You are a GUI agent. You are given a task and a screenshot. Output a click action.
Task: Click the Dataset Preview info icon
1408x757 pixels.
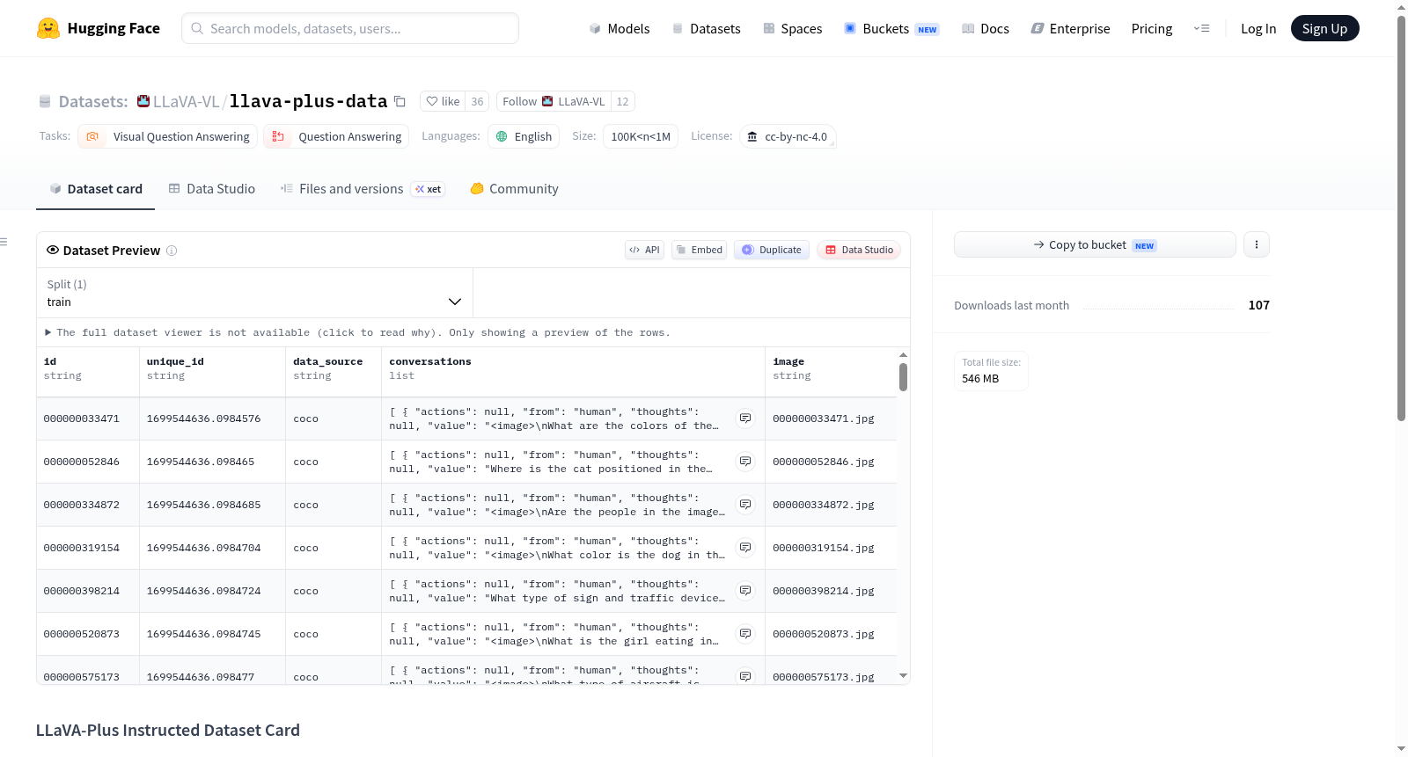pyautogui.click(x=172, y=251)
